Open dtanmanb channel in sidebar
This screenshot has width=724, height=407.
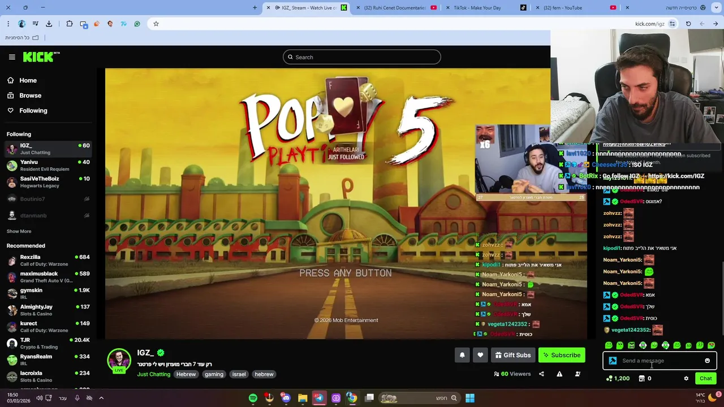(48, 215)
